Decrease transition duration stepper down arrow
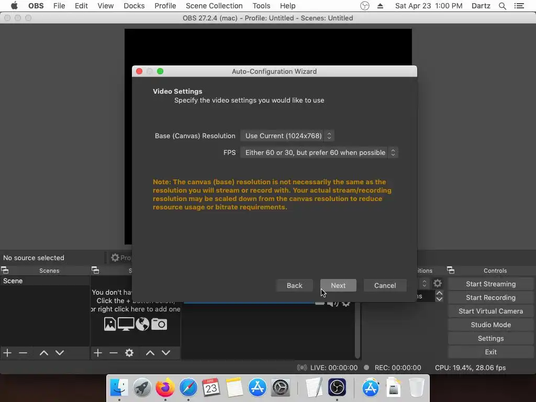The image size is (536, 402). 439,299
